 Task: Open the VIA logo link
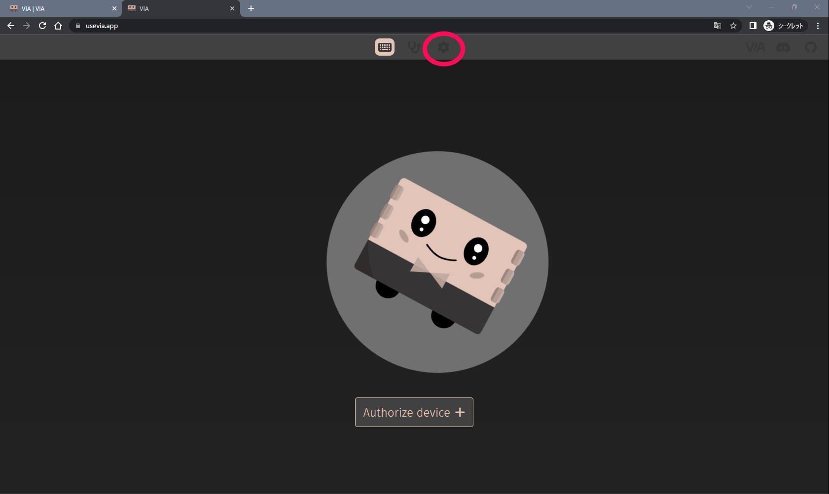point(755,47)
